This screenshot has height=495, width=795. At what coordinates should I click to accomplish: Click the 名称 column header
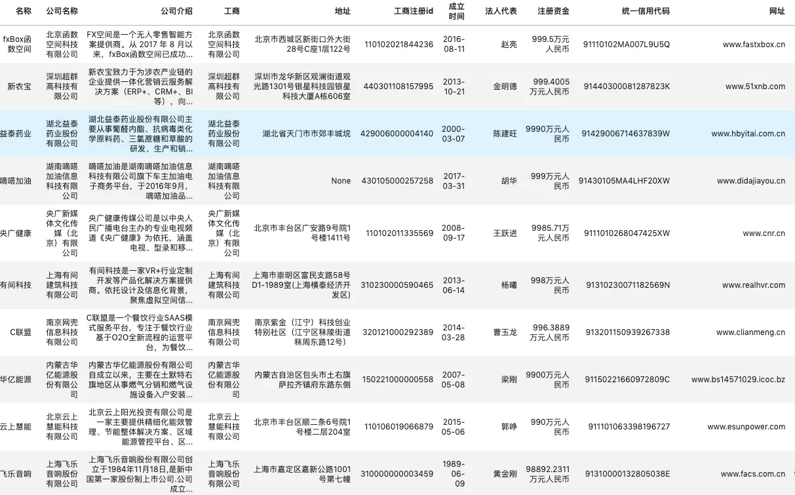[x=23, y=11]
